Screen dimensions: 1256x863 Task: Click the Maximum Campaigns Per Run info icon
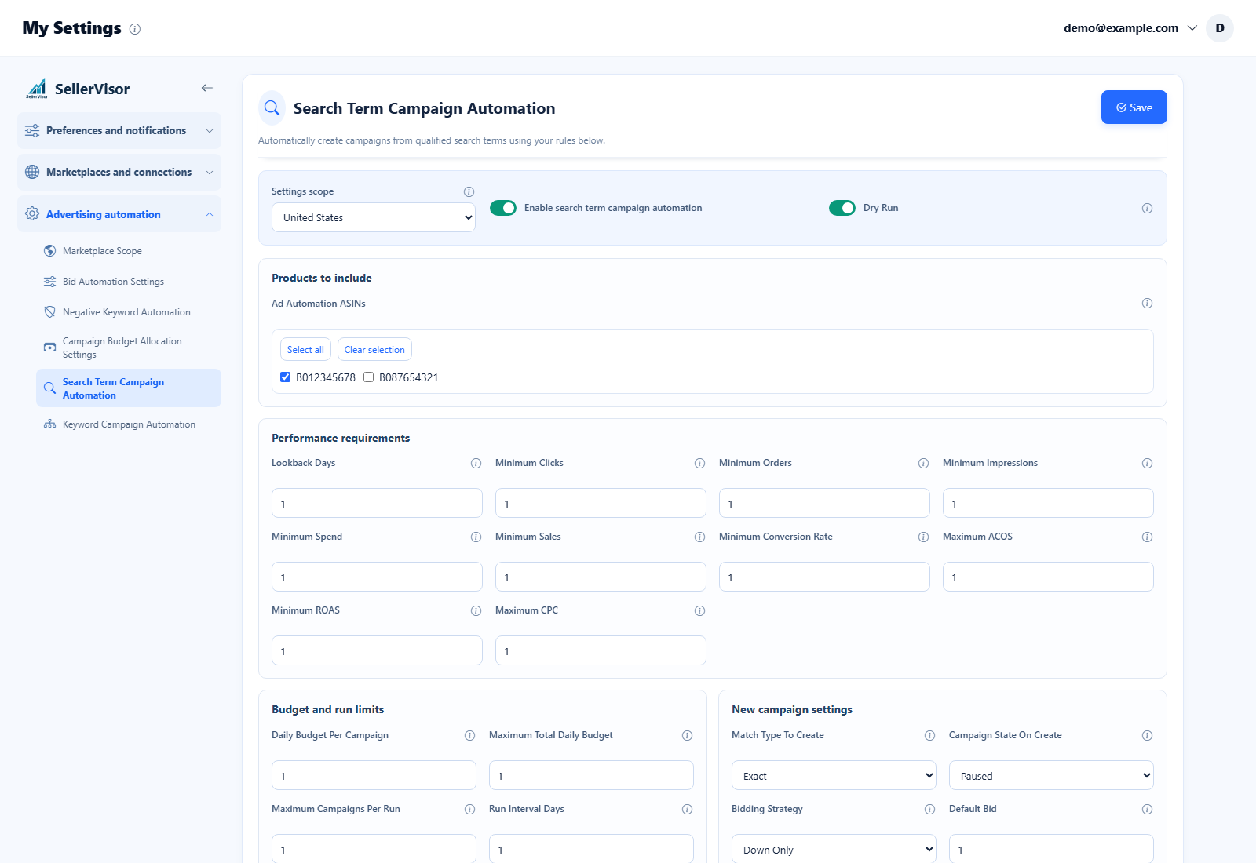pos(469,809)
